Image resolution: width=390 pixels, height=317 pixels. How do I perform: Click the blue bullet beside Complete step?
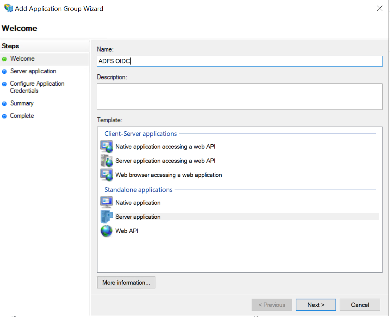coord(4,116)
